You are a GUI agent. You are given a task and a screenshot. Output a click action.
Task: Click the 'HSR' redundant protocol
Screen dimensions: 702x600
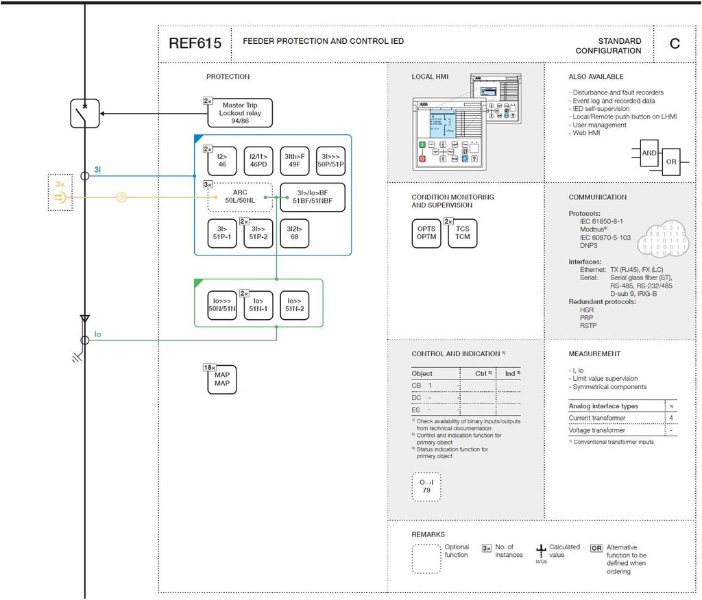tap(587, 310)
